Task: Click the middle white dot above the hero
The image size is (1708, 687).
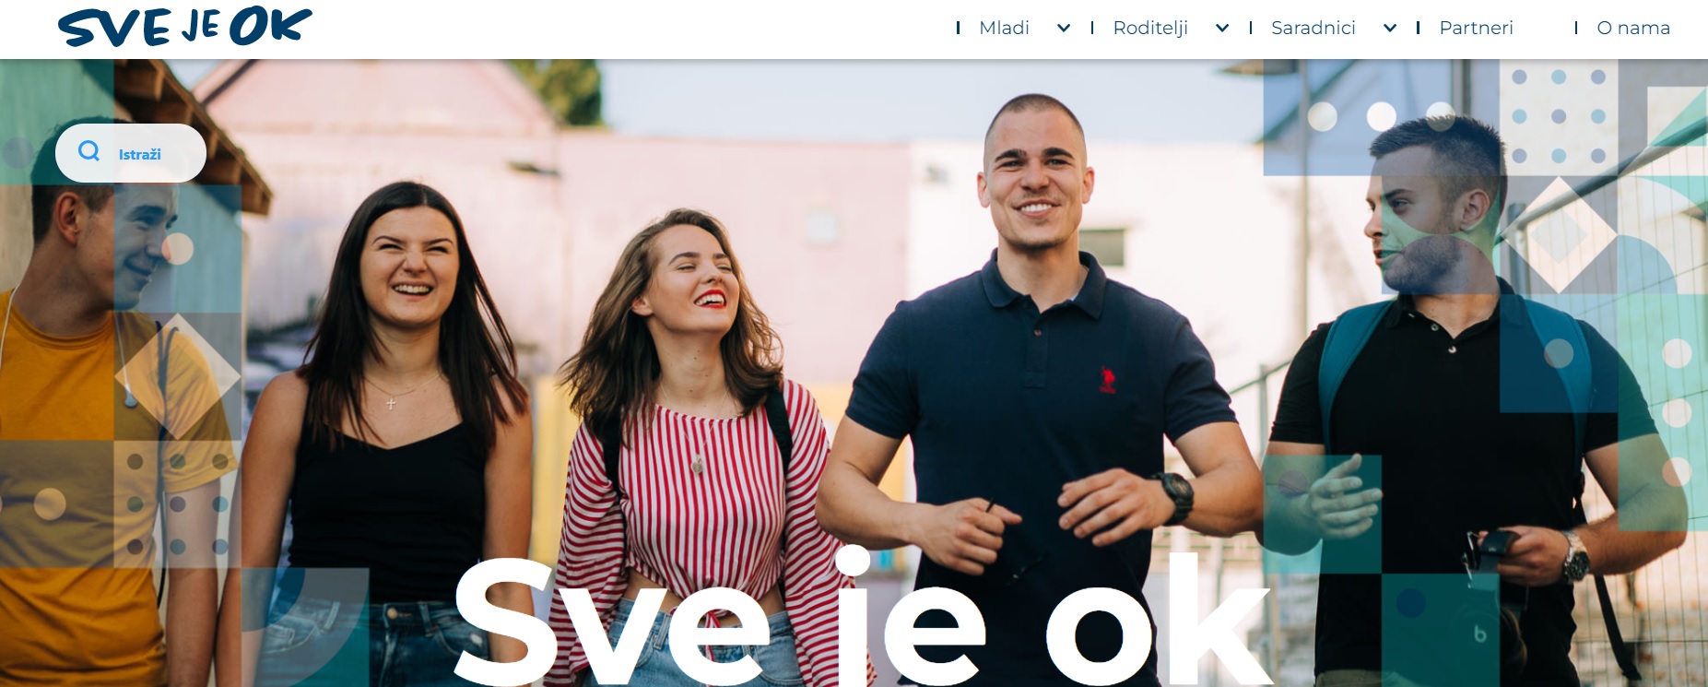Action: click(x=1381, y=116)
